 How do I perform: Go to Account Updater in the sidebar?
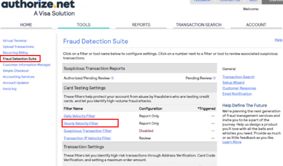16,83
